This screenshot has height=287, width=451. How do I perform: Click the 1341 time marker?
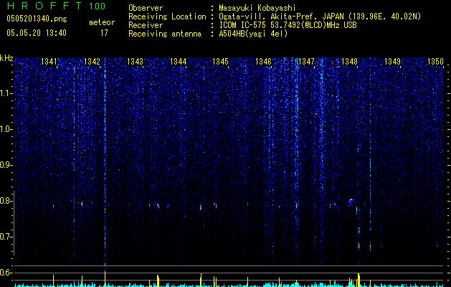pos(49,62)
